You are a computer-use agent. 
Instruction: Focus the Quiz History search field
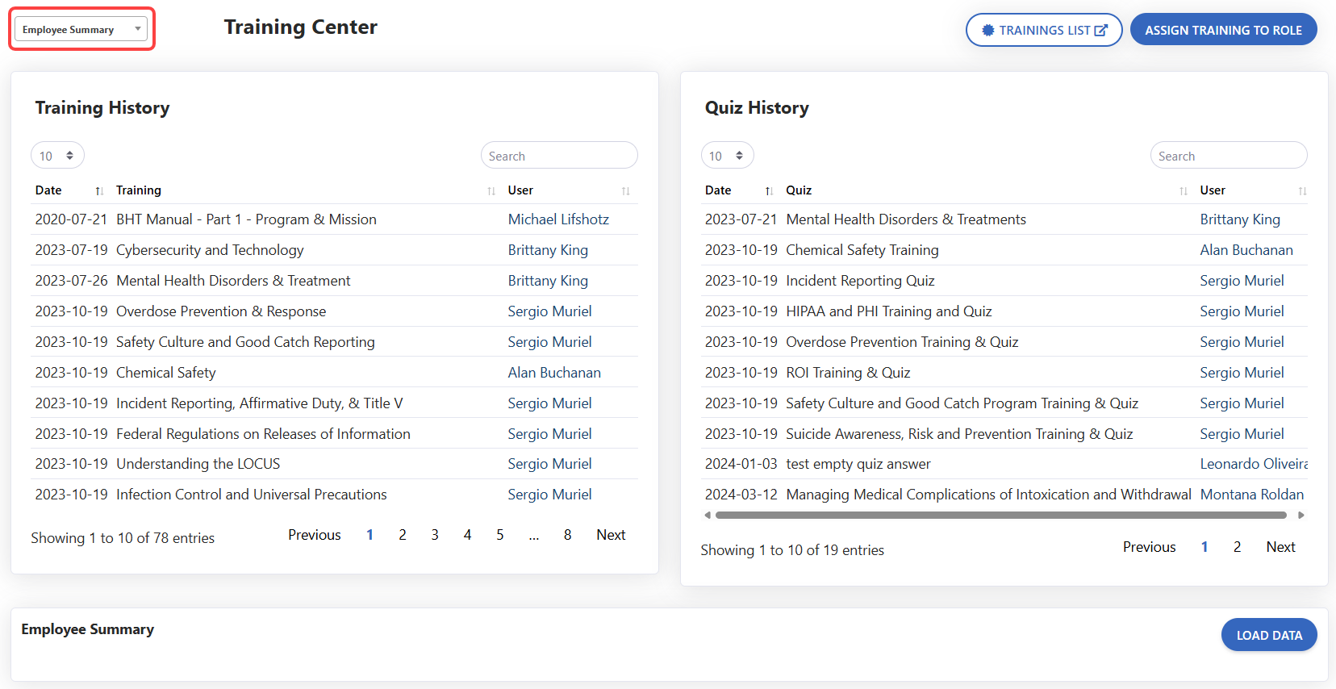1228,156
